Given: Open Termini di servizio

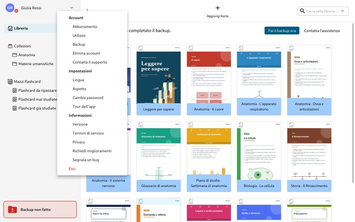Looking at the screenshot, I should click(88, 133).
